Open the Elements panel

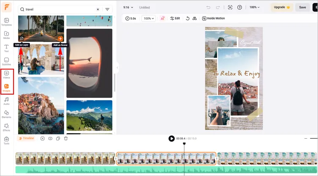click(6, 115)
